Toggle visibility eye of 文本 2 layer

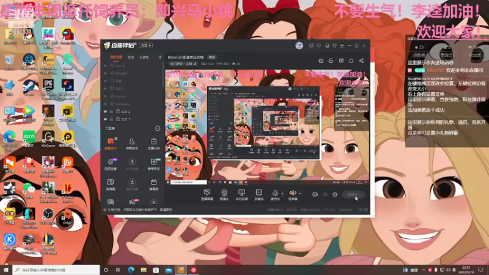(x=105, y=112)
